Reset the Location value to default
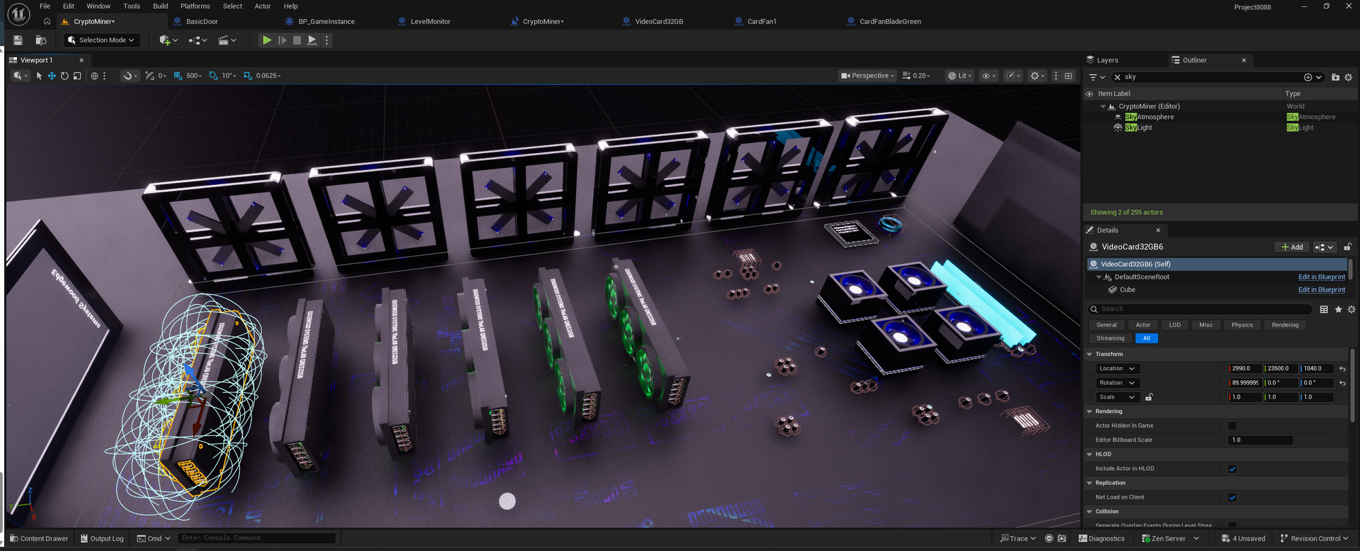The height and width of the screenshot is (551, 1360). (1342, 369)
